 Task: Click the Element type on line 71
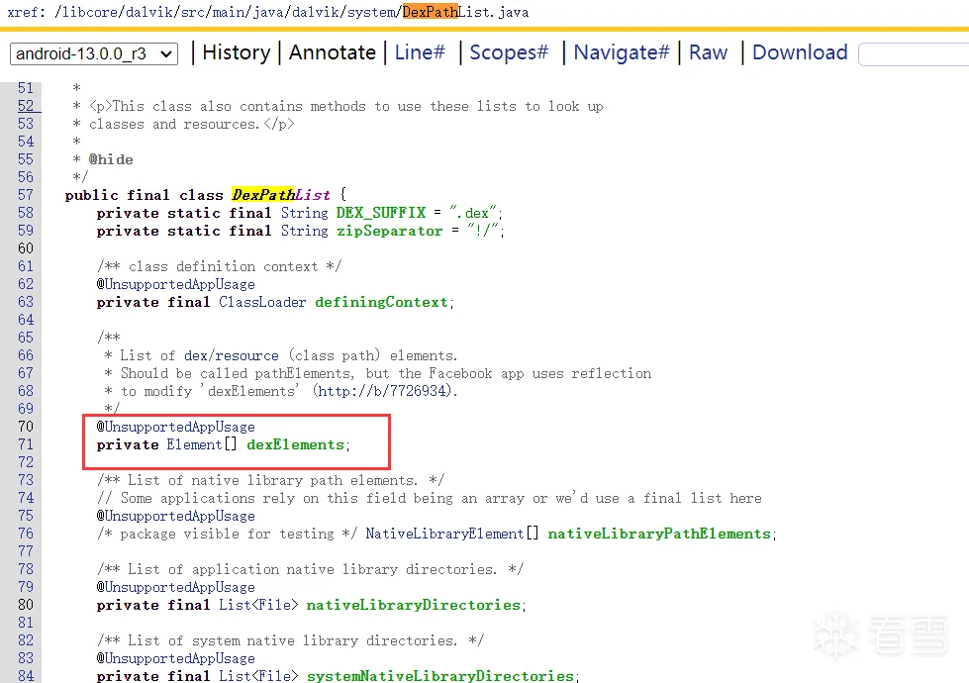(x=194, y=444)
